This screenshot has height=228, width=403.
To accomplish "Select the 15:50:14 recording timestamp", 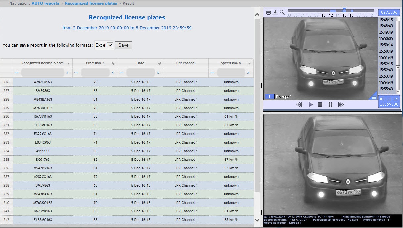I will tap(386, 45).
